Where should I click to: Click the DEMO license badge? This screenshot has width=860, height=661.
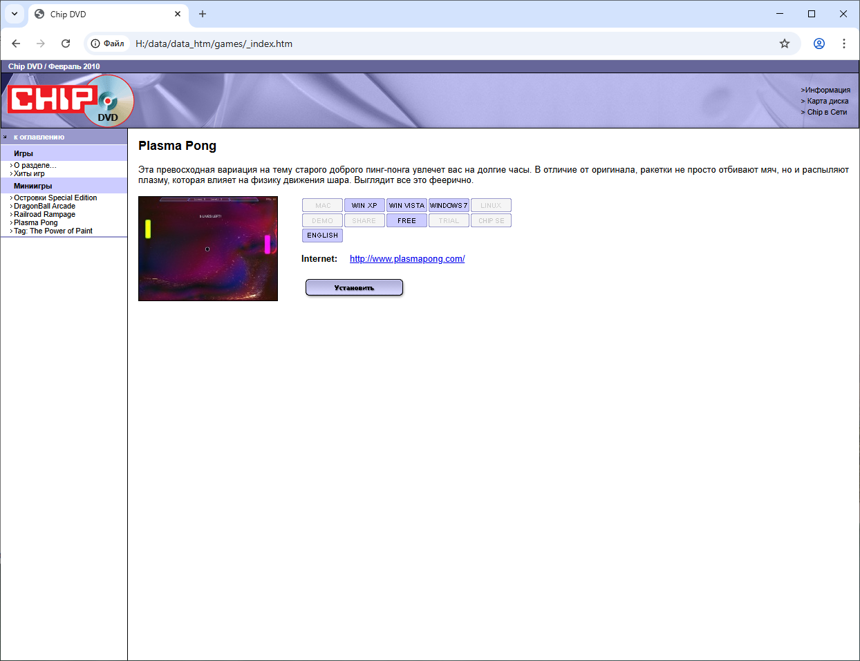tap(323, 220)
